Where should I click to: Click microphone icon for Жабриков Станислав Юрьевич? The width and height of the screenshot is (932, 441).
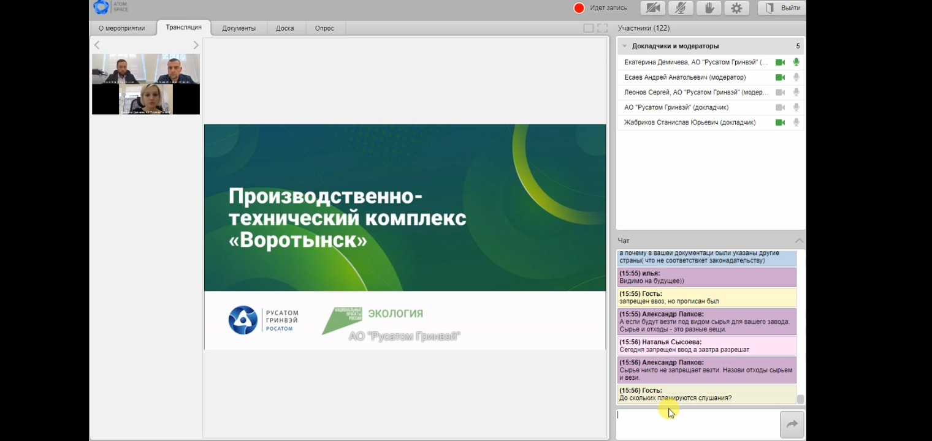pos(796,123)
